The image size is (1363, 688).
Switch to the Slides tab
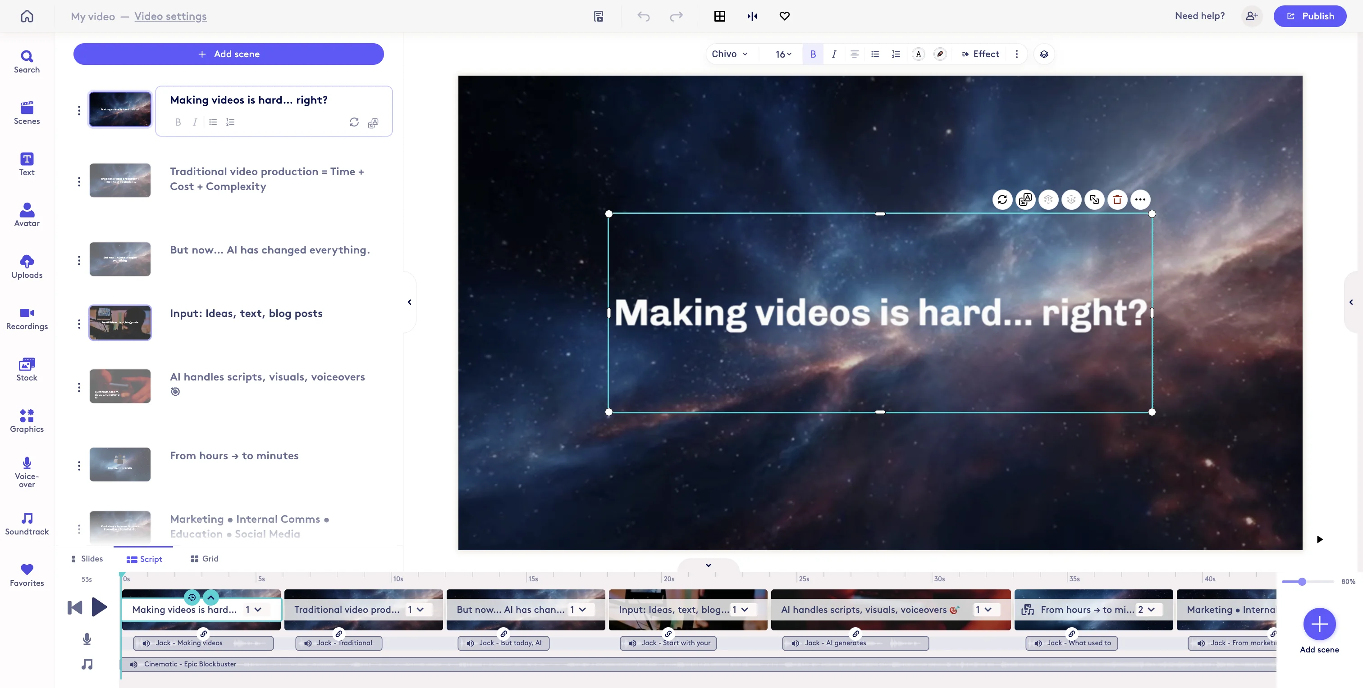[x=87, y=558]
